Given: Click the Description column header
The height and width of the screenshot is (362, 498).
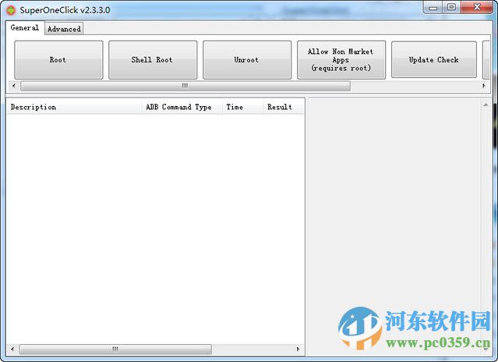Looking at the screenshot, I should point(74,107).
